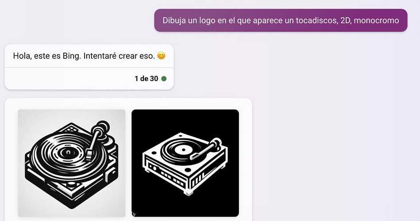This screenshot has width=420, height=221.
Task: Click the word 'Dibuja' in the user message
Action: point(174,20)
